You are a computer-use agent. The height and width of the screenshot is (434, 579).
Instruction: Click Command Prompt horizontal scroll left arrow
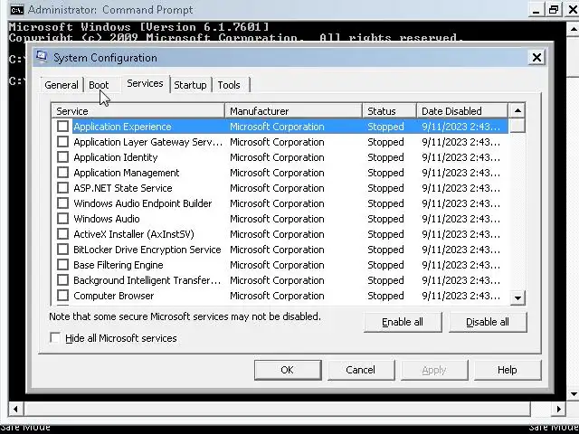(x=15, y=409)
